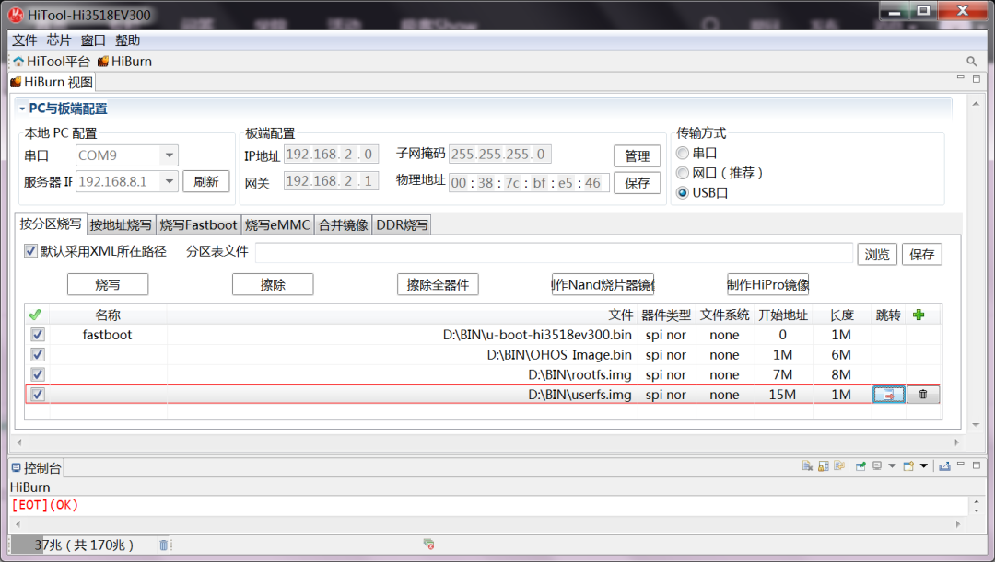Minimize the HiBurn 视图 panel
The image size is (995, 562).
click(961, 78)
